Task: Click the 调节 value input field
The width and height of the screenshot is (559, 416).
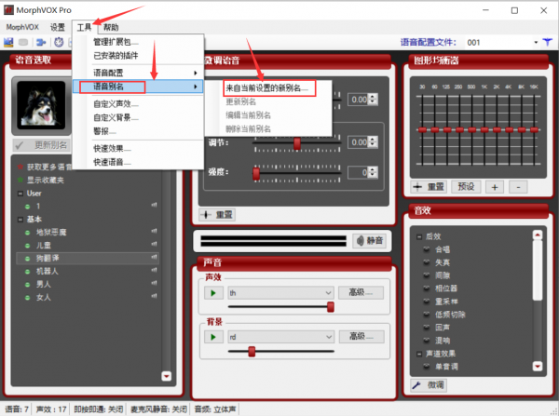Action: tap(359, 142)
